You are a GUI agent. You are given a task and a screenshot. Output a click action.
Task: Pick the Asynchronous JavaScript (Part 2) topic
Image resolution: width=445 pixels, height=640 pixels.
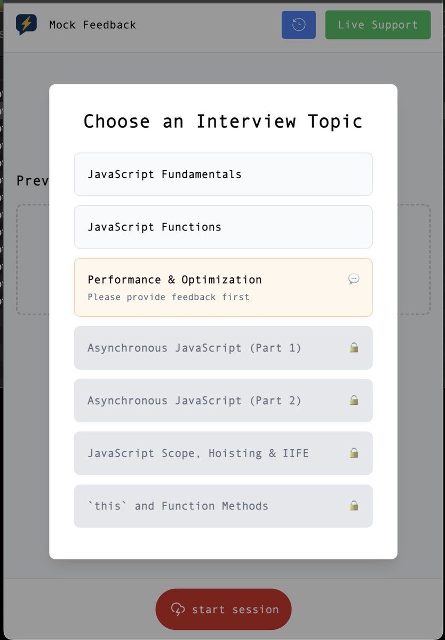pos(223,401)
